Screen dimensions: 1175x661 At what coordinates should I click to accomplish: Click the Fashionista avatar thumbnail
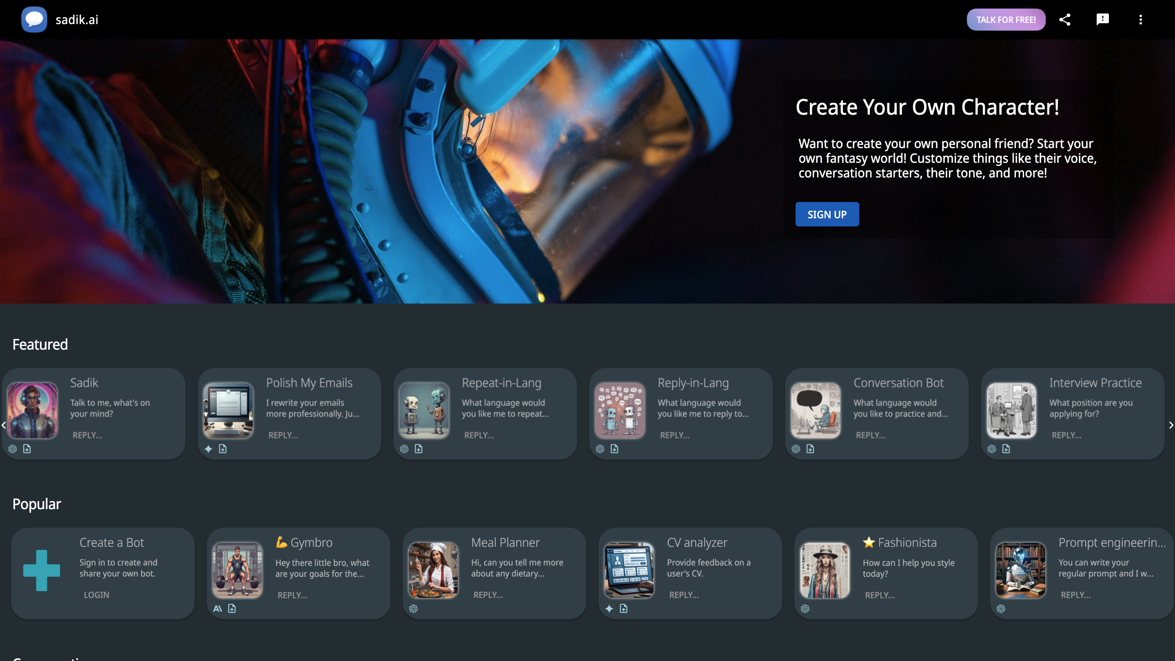point(825,570)
